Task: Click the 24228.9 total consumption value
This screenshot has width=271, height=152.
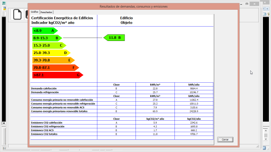Action: click(194, 111)
